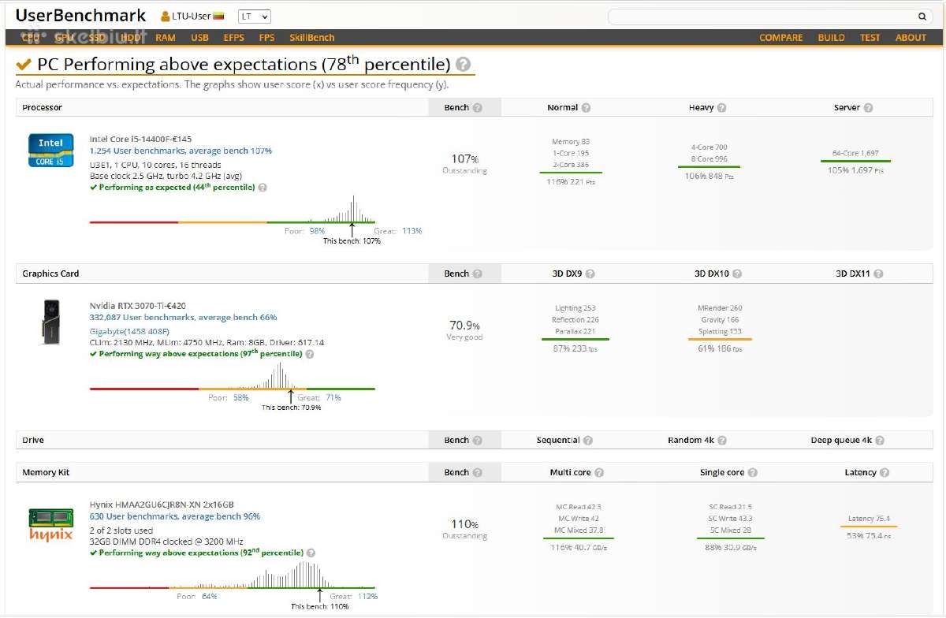The width and height of the screenshot is (946, 618).
Task: Open the LTU-User profile link
Action: click(193, 17)
